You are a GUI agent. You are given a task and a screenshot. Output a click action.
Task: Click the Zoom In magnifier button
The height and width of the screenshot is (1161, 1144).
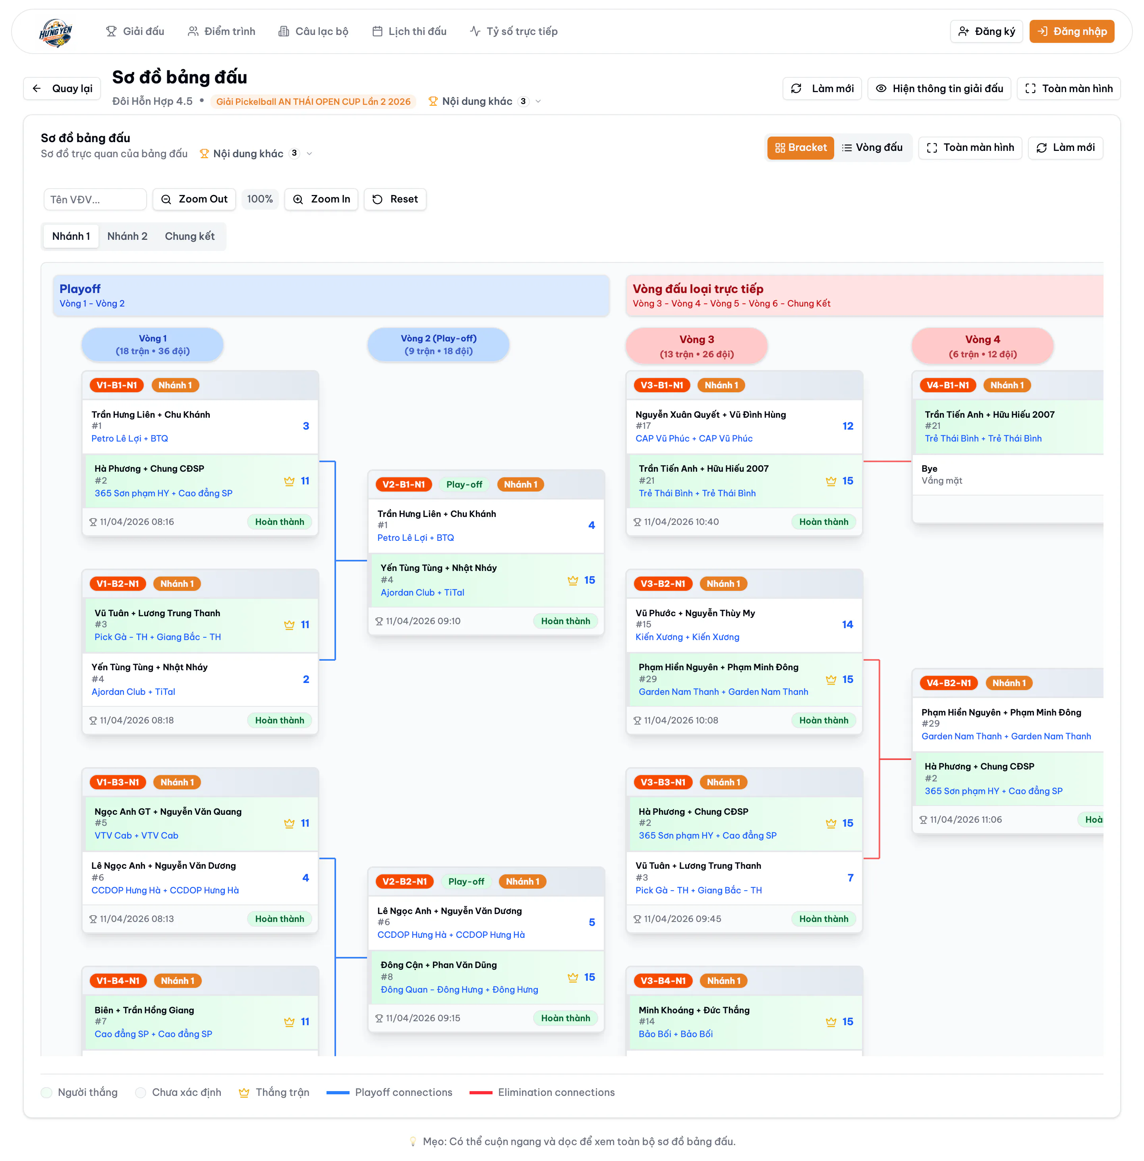[321, 199]
